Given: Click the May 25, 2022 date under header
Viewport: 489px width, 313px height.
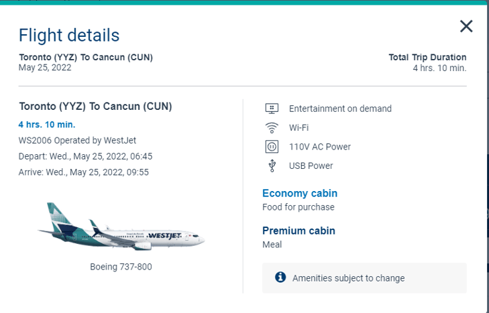Looking at the screenshot, I should 45,68.
